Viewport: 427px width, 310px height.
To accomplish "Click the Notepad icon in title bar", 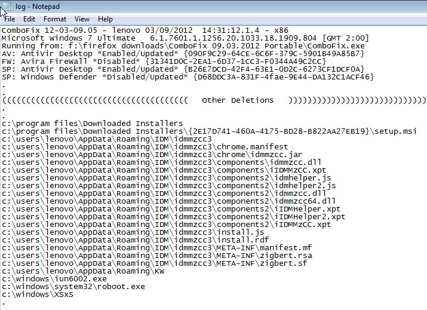I will (x=7, y=6).
